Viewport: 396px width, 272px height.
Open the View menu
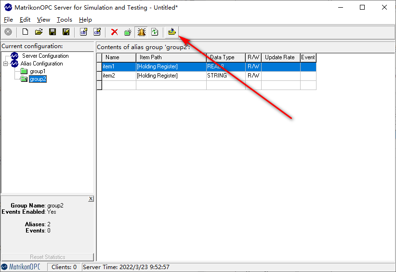coord(43,20)
